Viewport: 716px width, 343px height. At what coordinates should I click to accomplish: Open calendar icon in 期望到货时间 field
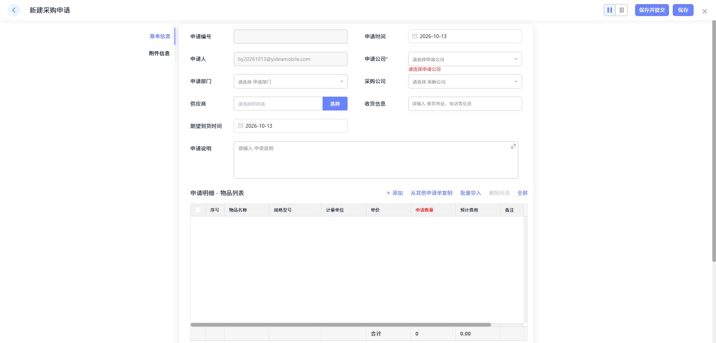241,126
